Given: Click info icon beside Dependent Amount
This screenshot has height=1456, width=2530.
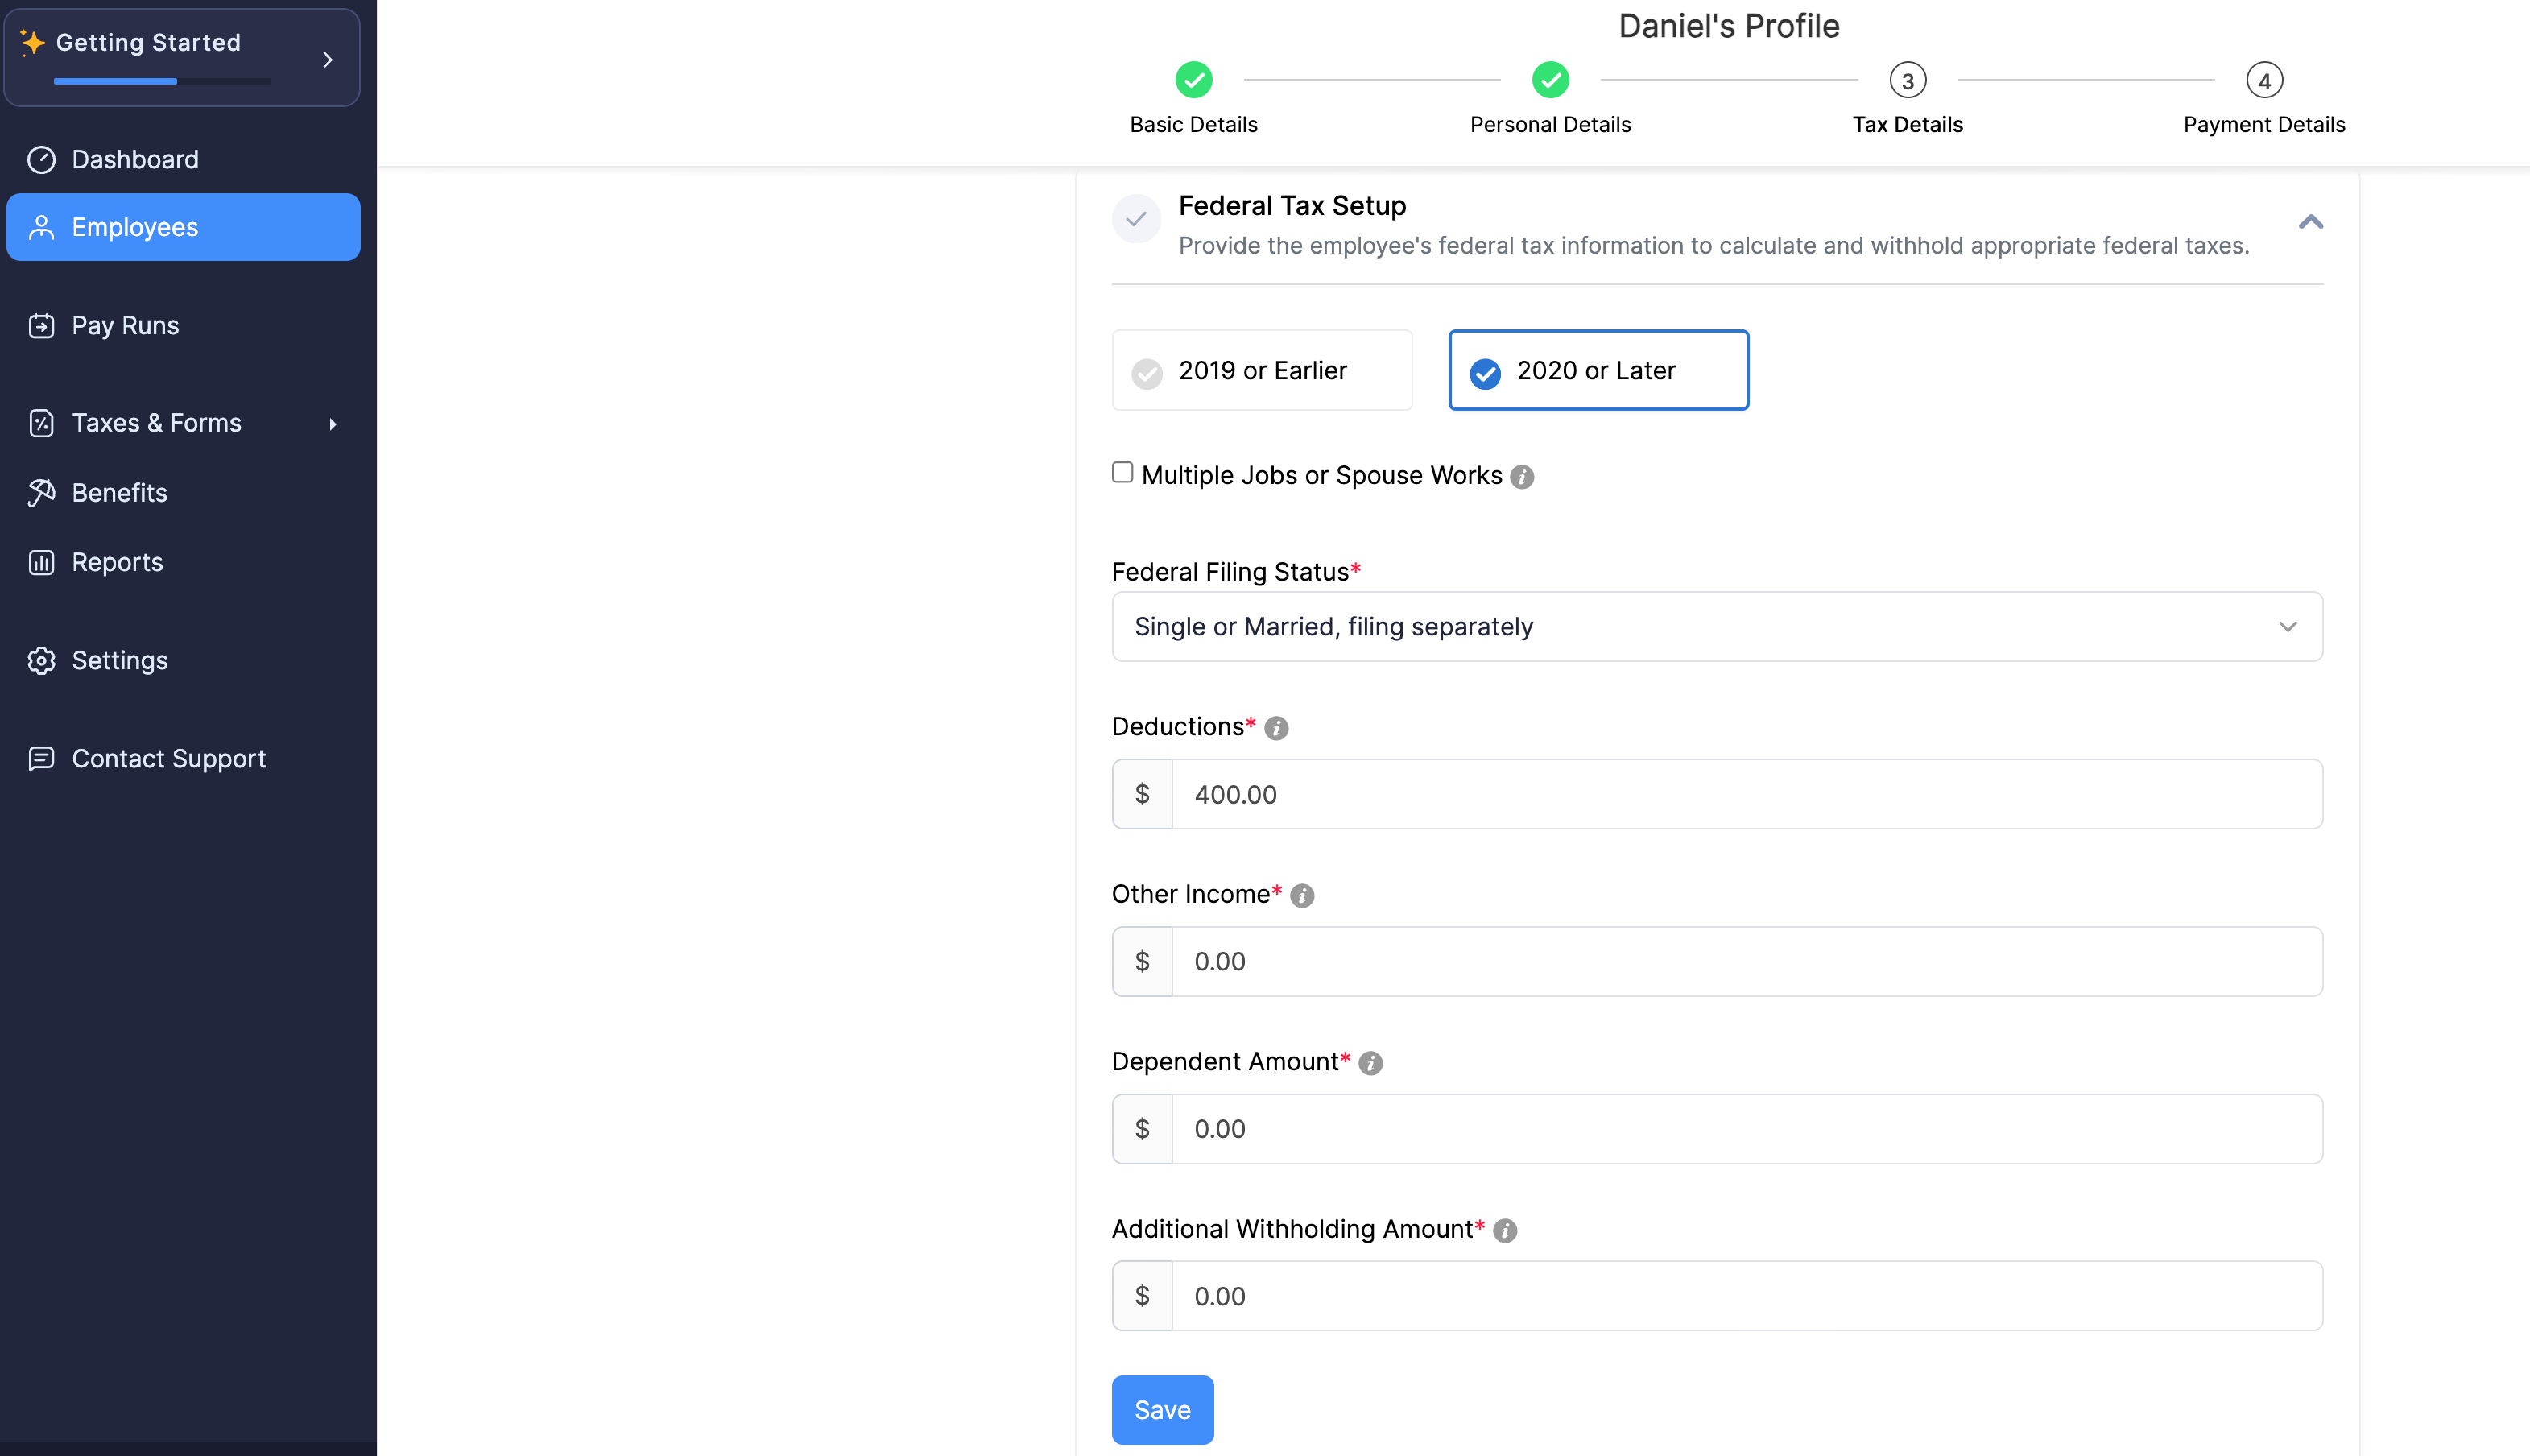Looking at the screenshot, I should click(1370, 1063).
